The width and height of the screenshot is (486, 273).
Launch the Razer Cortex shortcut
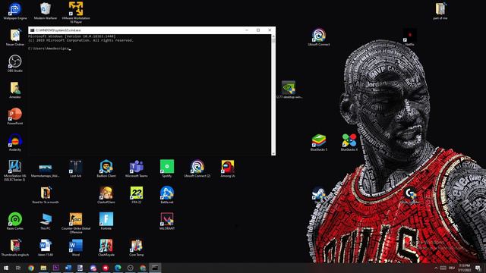point(15,221)
